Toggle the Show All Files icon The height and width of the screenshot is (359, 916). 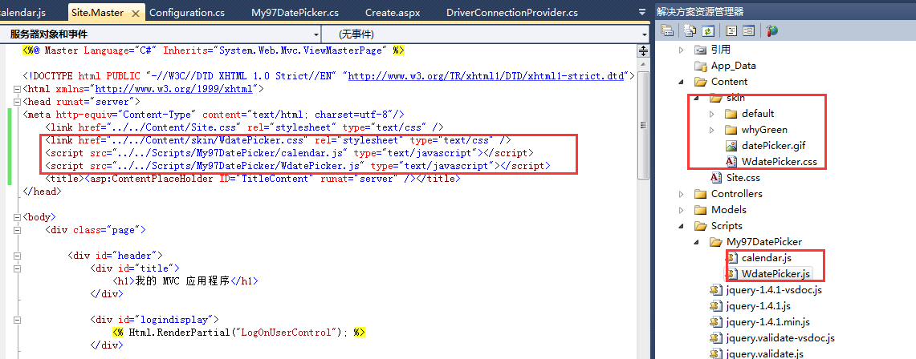pyautogui.click(x=690, y=31)
